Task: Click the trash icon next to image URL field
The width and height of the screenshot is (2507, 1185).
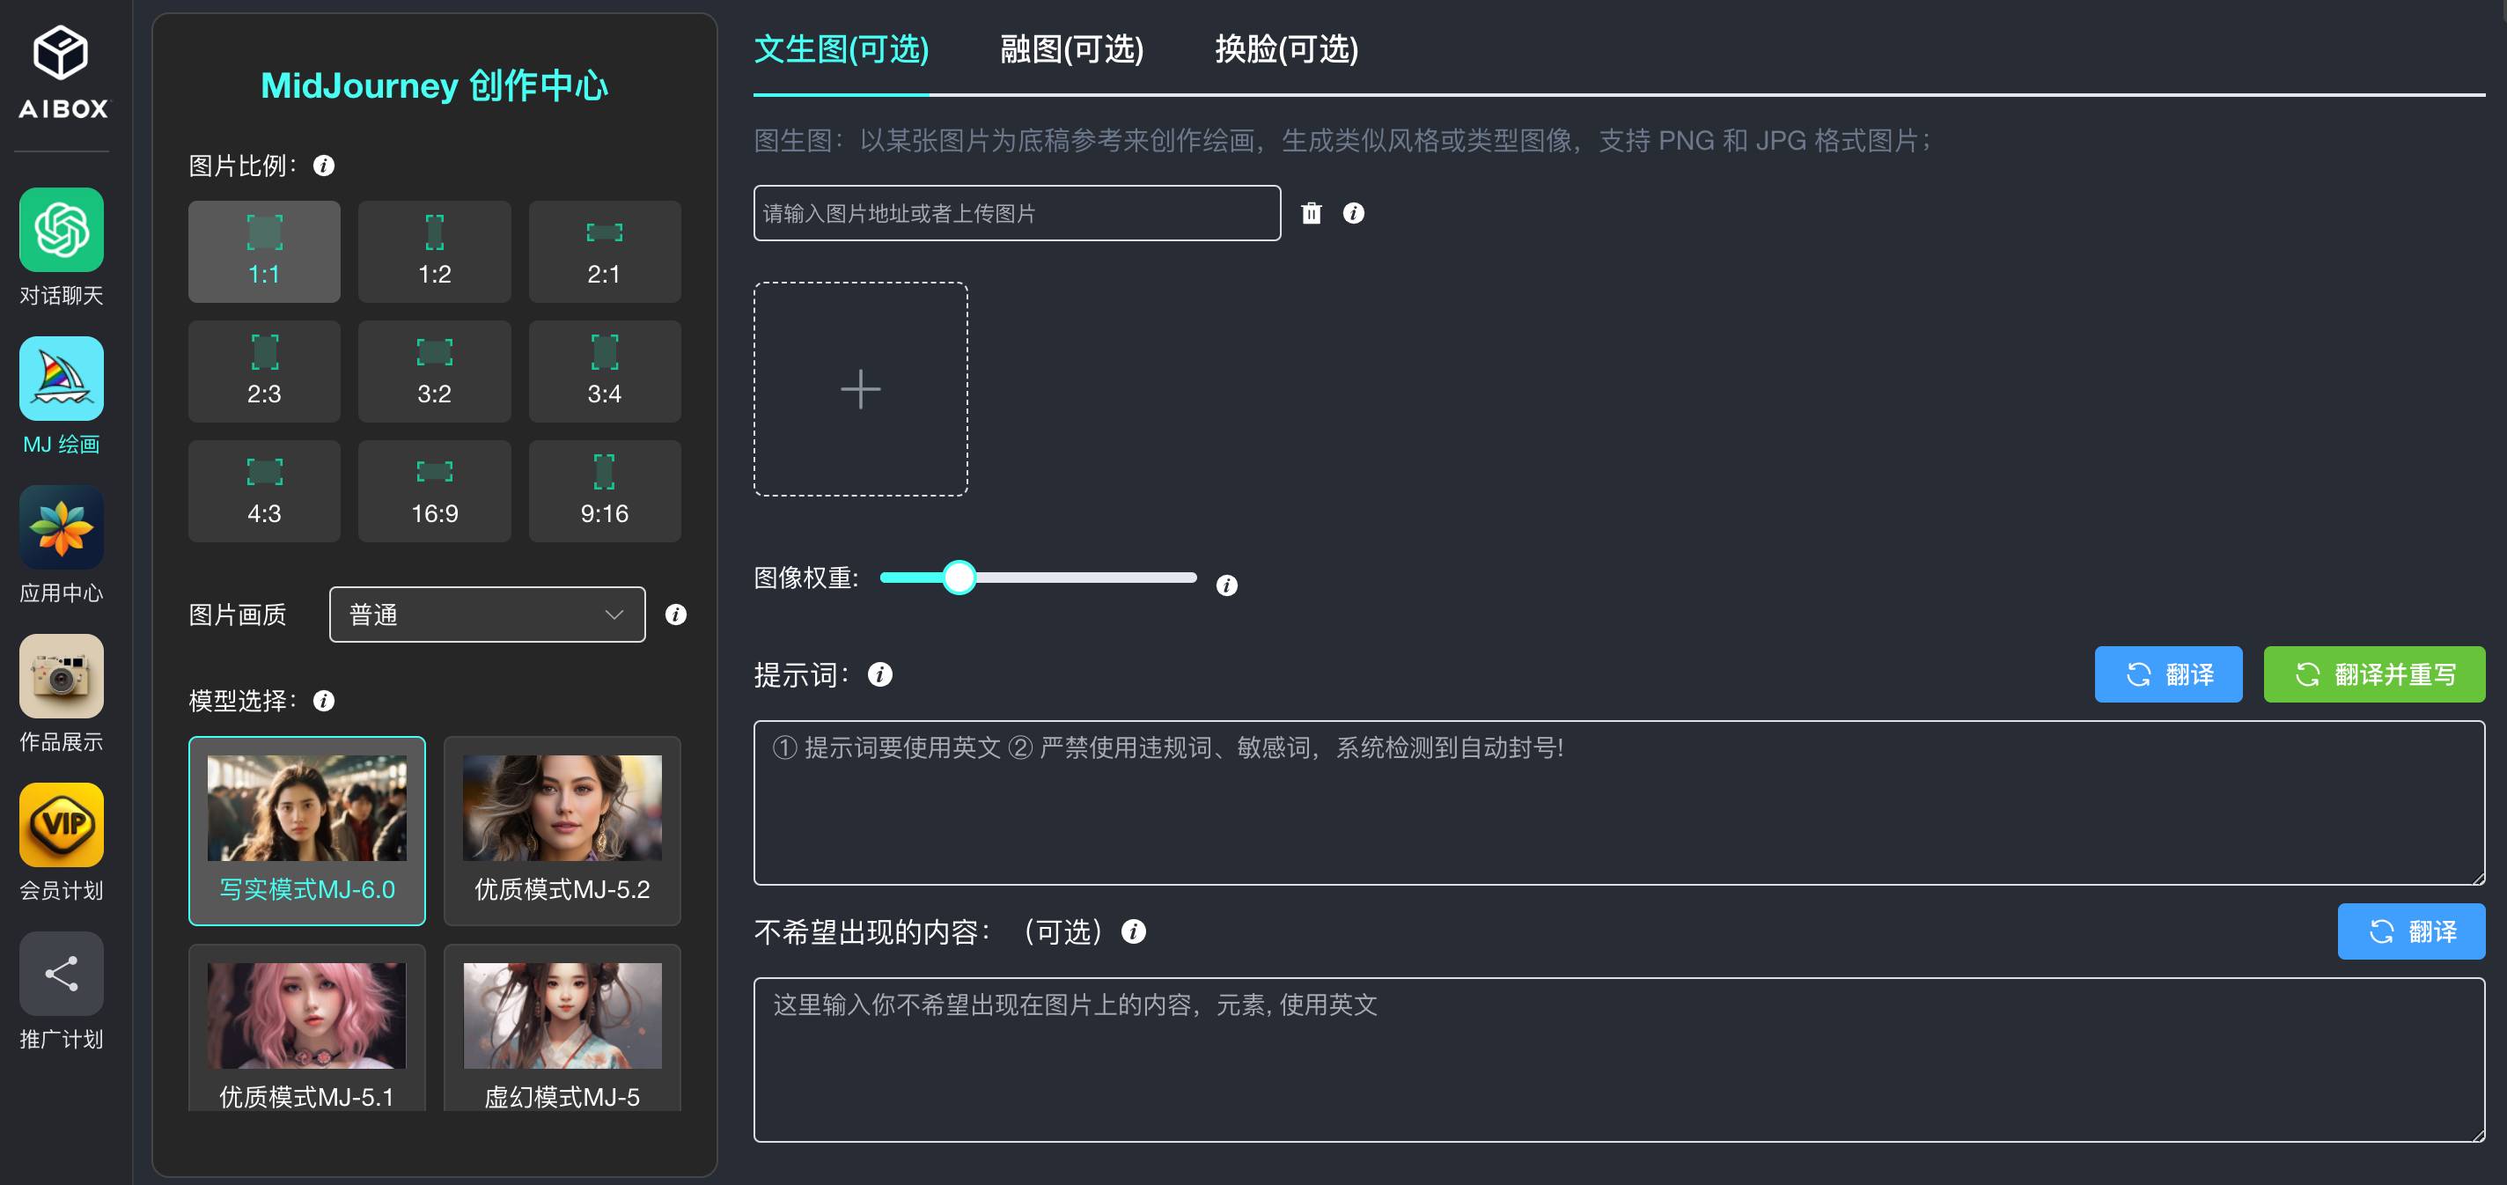Action: coord(1312,212)
